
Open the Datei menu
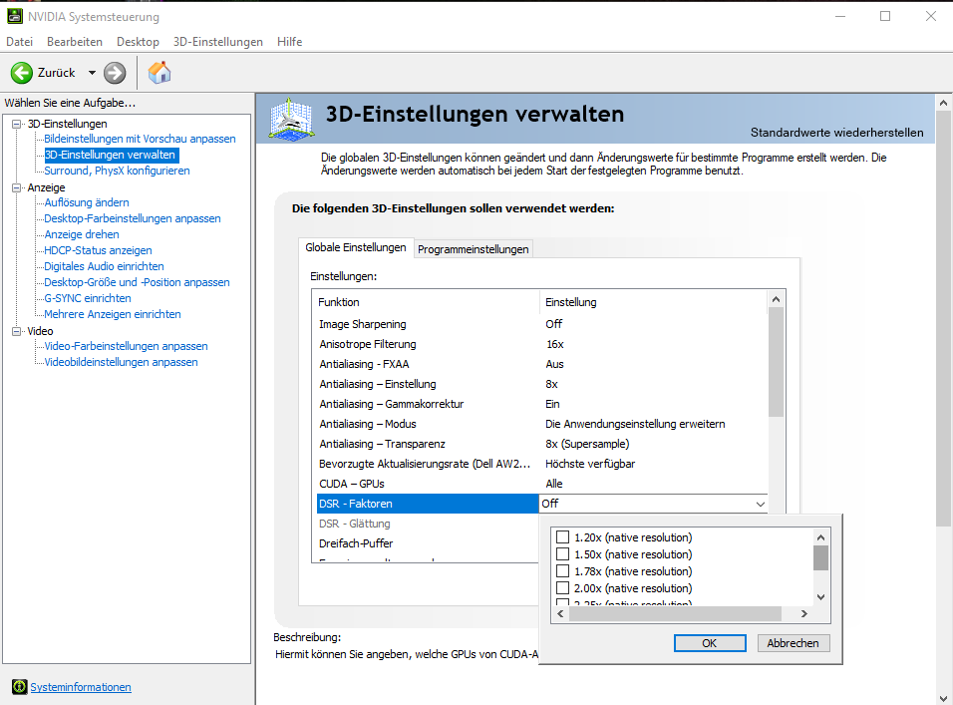click(x=20, y=41)
